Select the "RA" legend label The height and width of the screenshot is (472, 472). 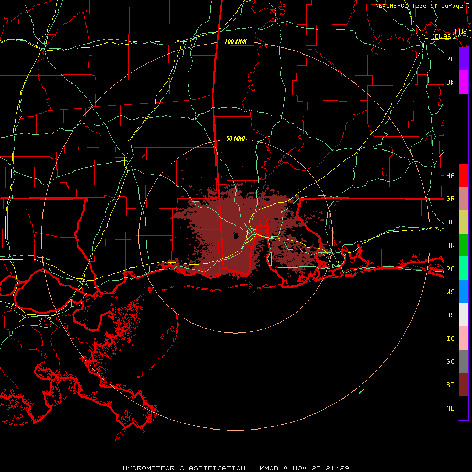pyautogui.click(x=450, y=269)
